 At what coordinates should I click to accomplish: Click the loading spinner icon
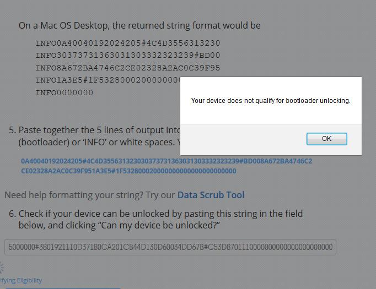2,268
